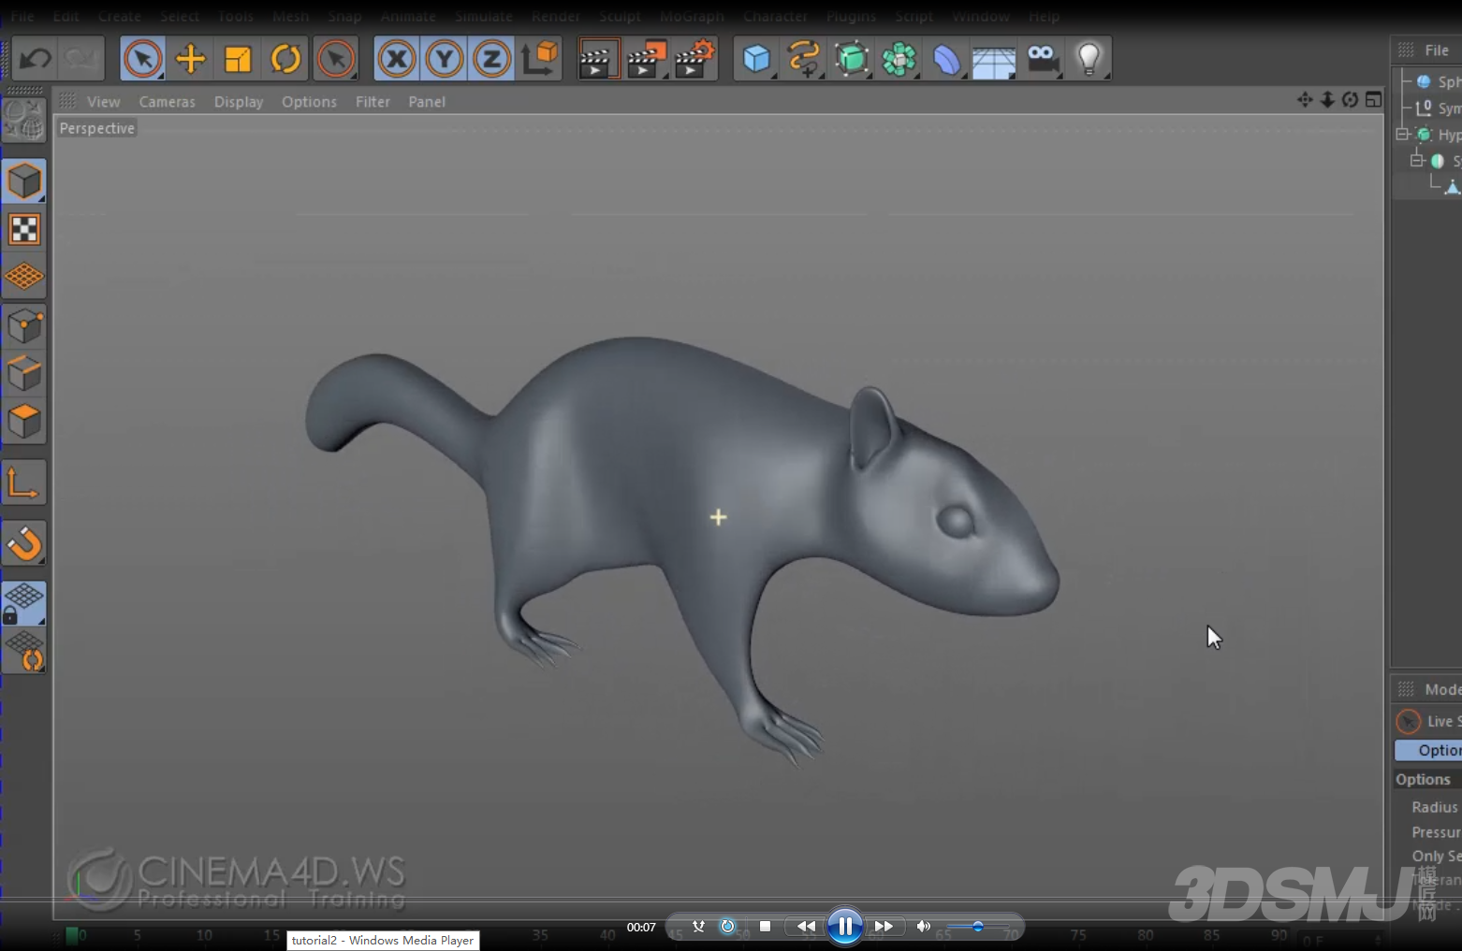
Task: Open the viewport Display menu
Action: tap(239, 102)
